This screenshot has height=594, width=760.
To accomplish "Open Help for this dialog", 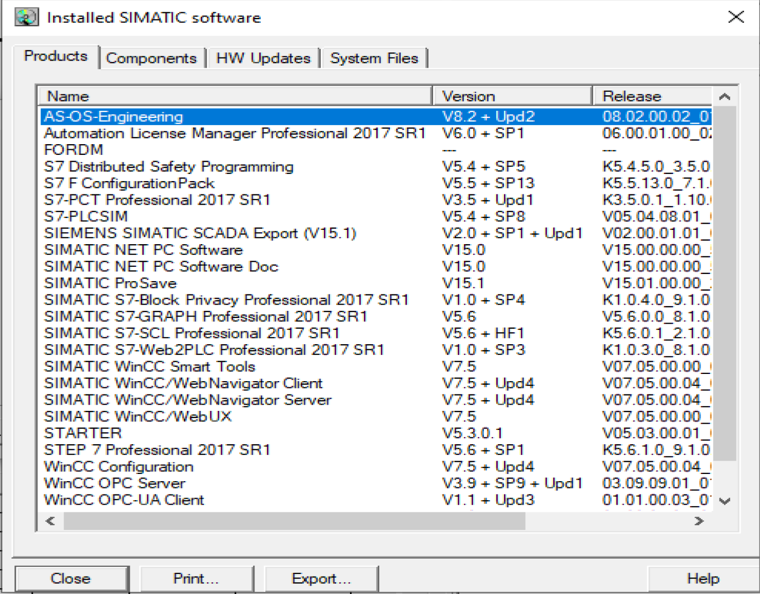I will coord(703,579).
